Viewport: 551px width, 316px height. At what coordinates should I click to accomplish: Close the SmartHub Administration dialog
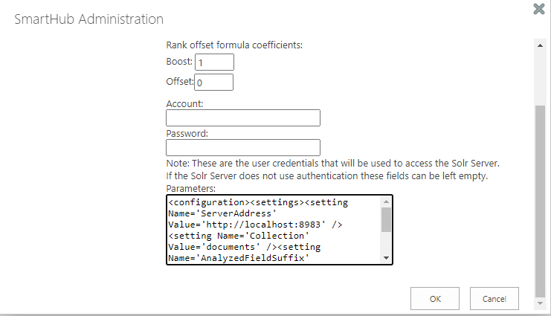539,9
